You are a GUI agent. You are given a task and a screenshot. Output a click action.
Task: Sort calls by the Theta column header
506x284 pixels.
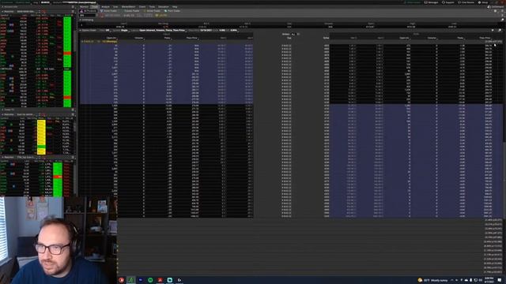pyautogui.click(x=167, y=38)
